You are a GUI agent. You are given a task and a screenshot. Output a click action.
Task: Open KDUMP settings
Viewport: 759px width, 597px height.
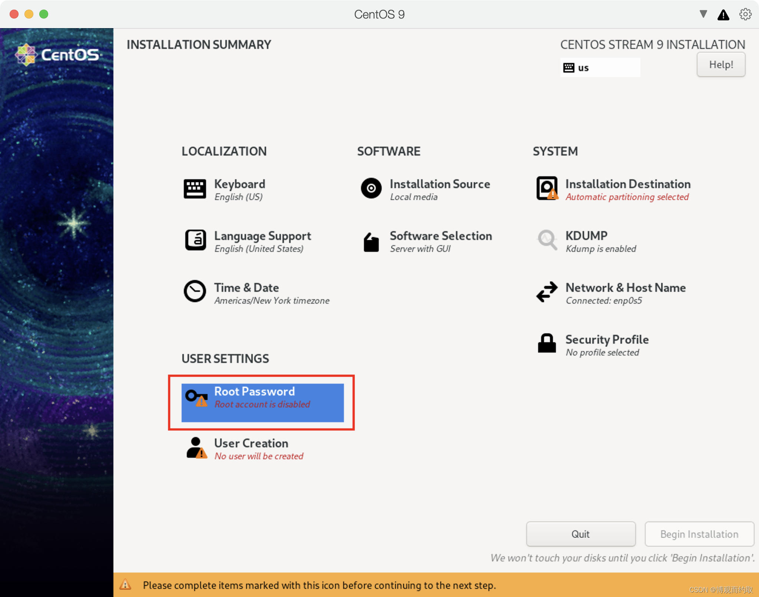pos(587,236)
